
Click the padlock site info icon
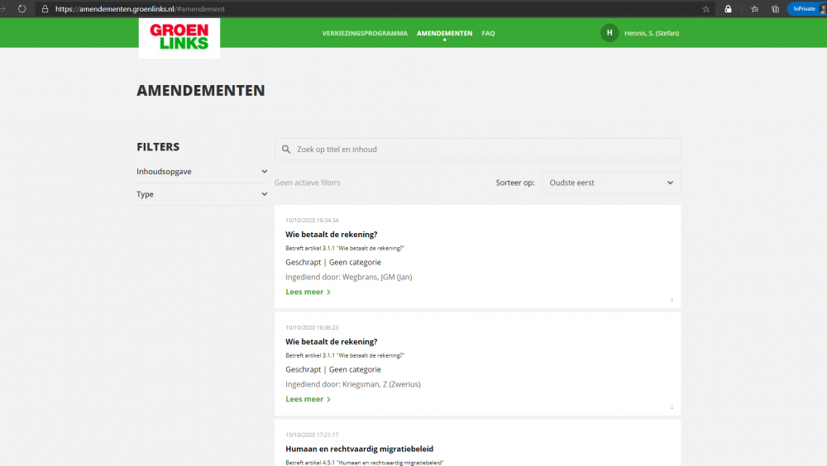[x=45, y=8]
